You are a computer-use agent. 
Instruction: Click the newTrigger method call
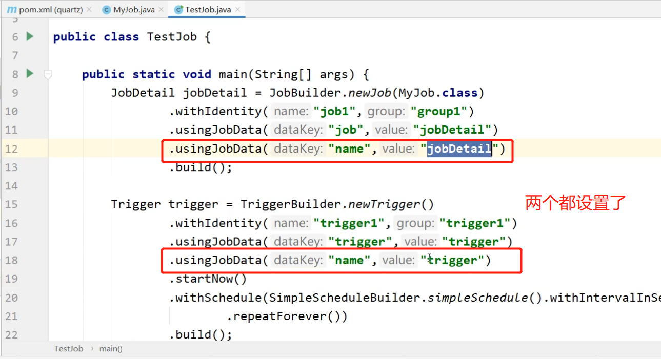385,204
